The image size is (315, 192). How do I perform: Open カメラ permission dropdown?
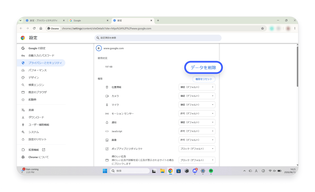click(x=197, y=96)
